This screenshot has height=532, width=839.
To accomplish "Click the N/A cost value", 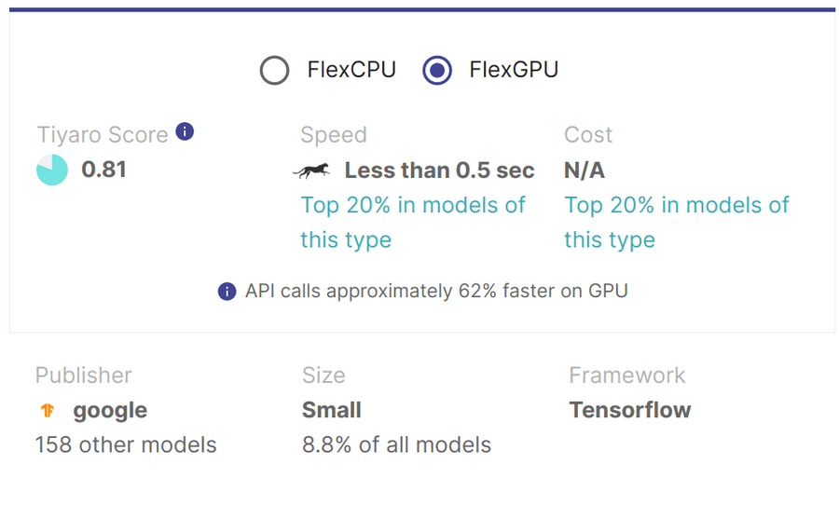I will click(x=585, y=171).
